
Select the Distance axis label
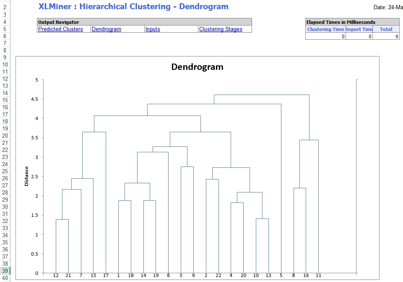point(26,176)
